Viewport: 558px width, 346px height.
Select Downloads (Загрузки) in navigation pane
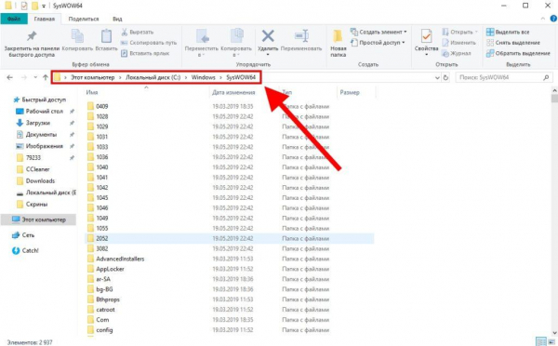(33, 123)
